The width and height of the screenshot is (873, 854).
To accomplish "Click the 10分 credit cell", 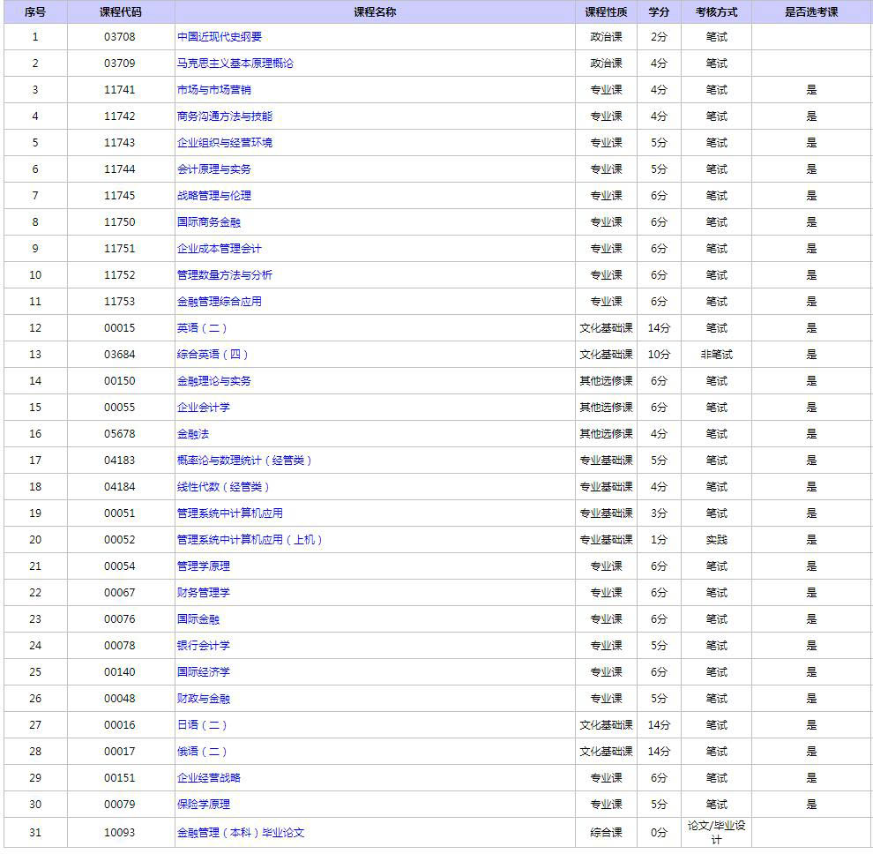I will point(660,355).
